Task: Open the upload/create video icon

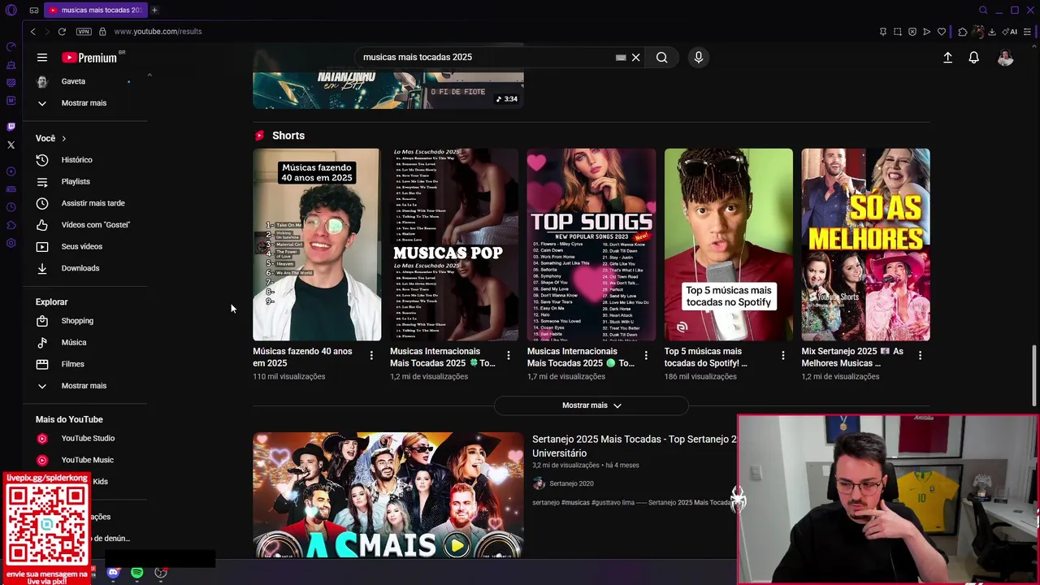Action: tap(947, 58)
